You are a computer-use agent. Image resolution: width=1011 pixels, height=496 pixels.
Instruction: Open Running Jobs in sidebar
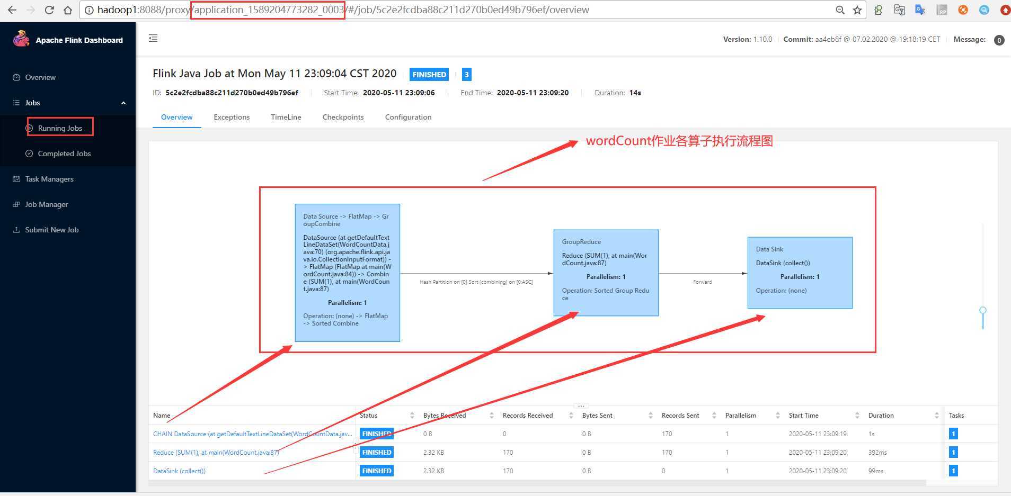(60, 128)
